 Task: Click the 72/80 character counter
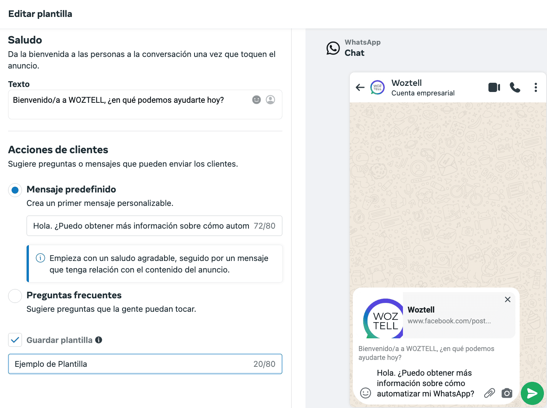(x=265, y=226)
